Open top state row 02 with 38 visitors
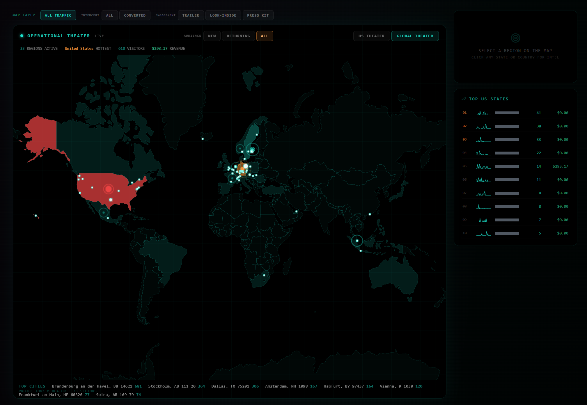This screenshot has height=405, width=587. pos(515,126)
